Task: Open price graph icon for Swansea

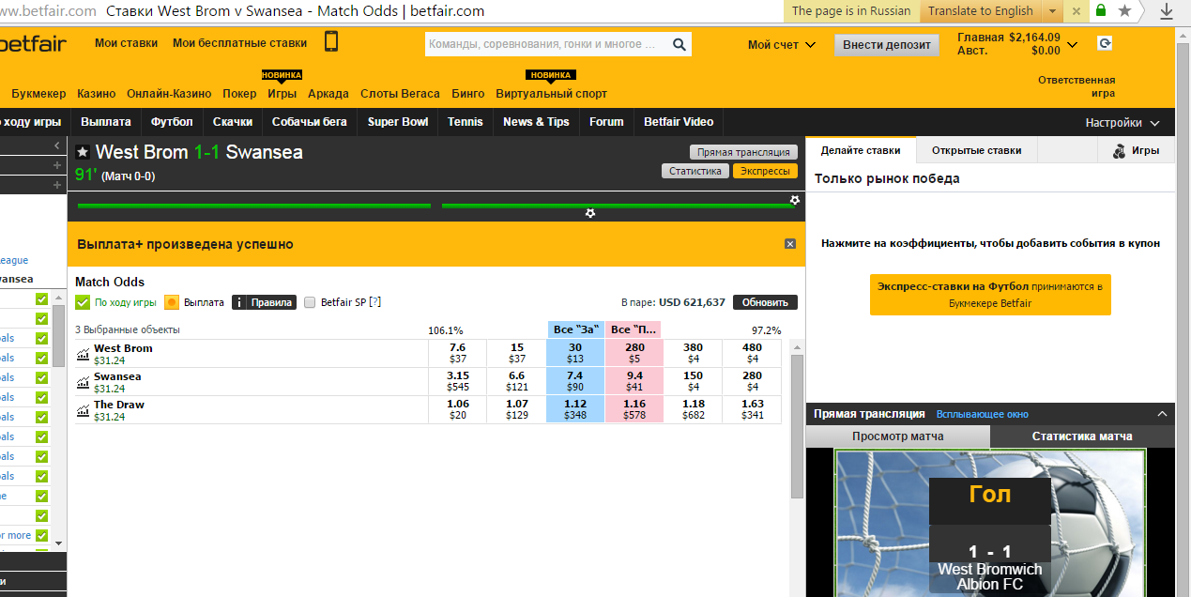Action: point(83,383)
